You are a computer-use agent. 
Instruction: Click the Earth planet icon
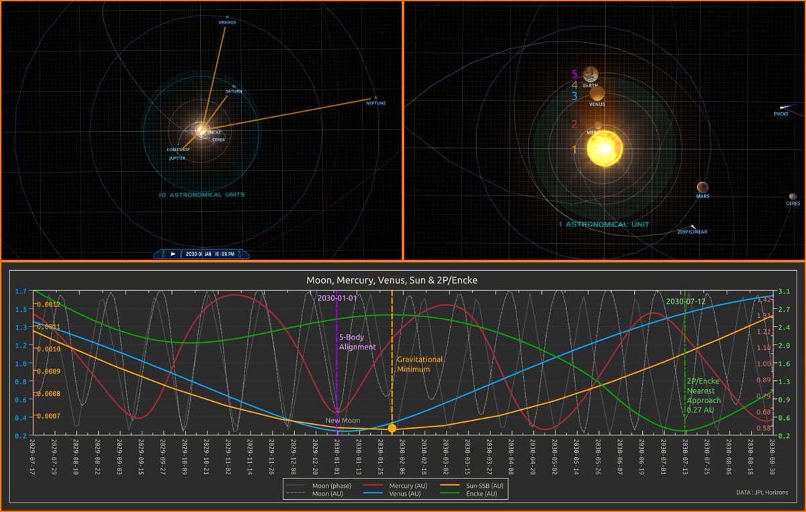pyautogui.click(x=591, y=73)
